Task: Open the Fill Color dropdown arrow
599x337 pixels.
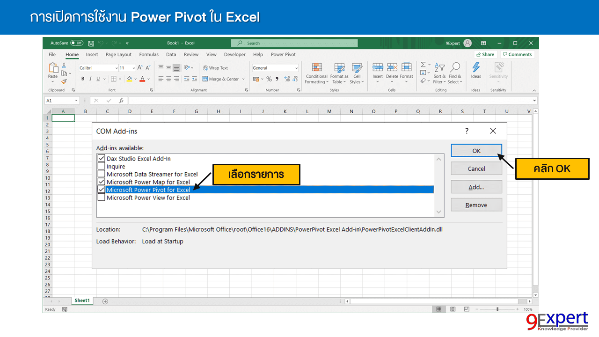Action: [135, 79]
